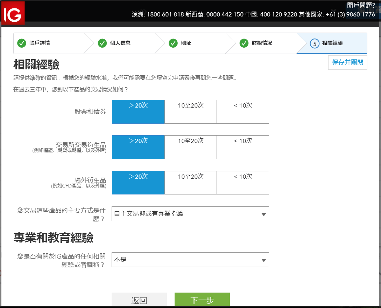Click the dropdown arrow on IG experience selector
This screenshot has width=381, height=308.
point(263,260)
